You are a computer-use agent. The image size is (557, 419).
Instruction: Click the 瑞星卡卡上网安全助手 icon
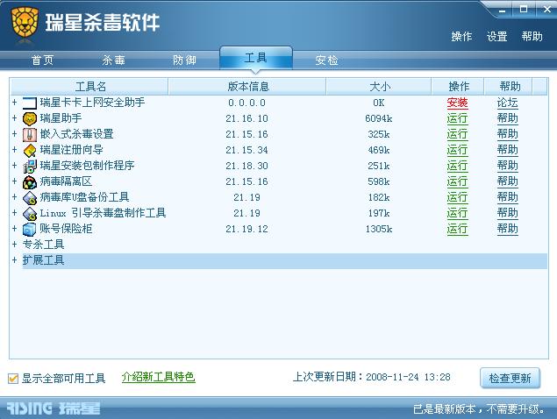click(30, 103)
